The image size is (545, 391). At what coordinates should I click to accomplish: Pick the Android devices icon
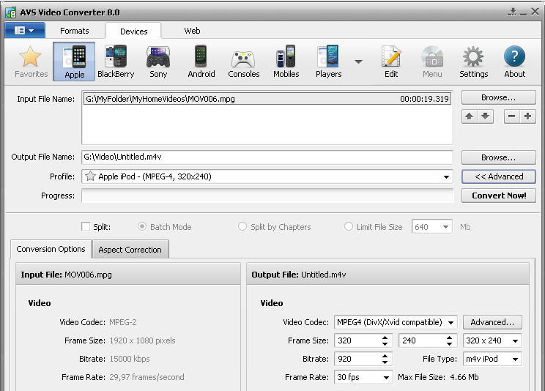tap(201, 62)
